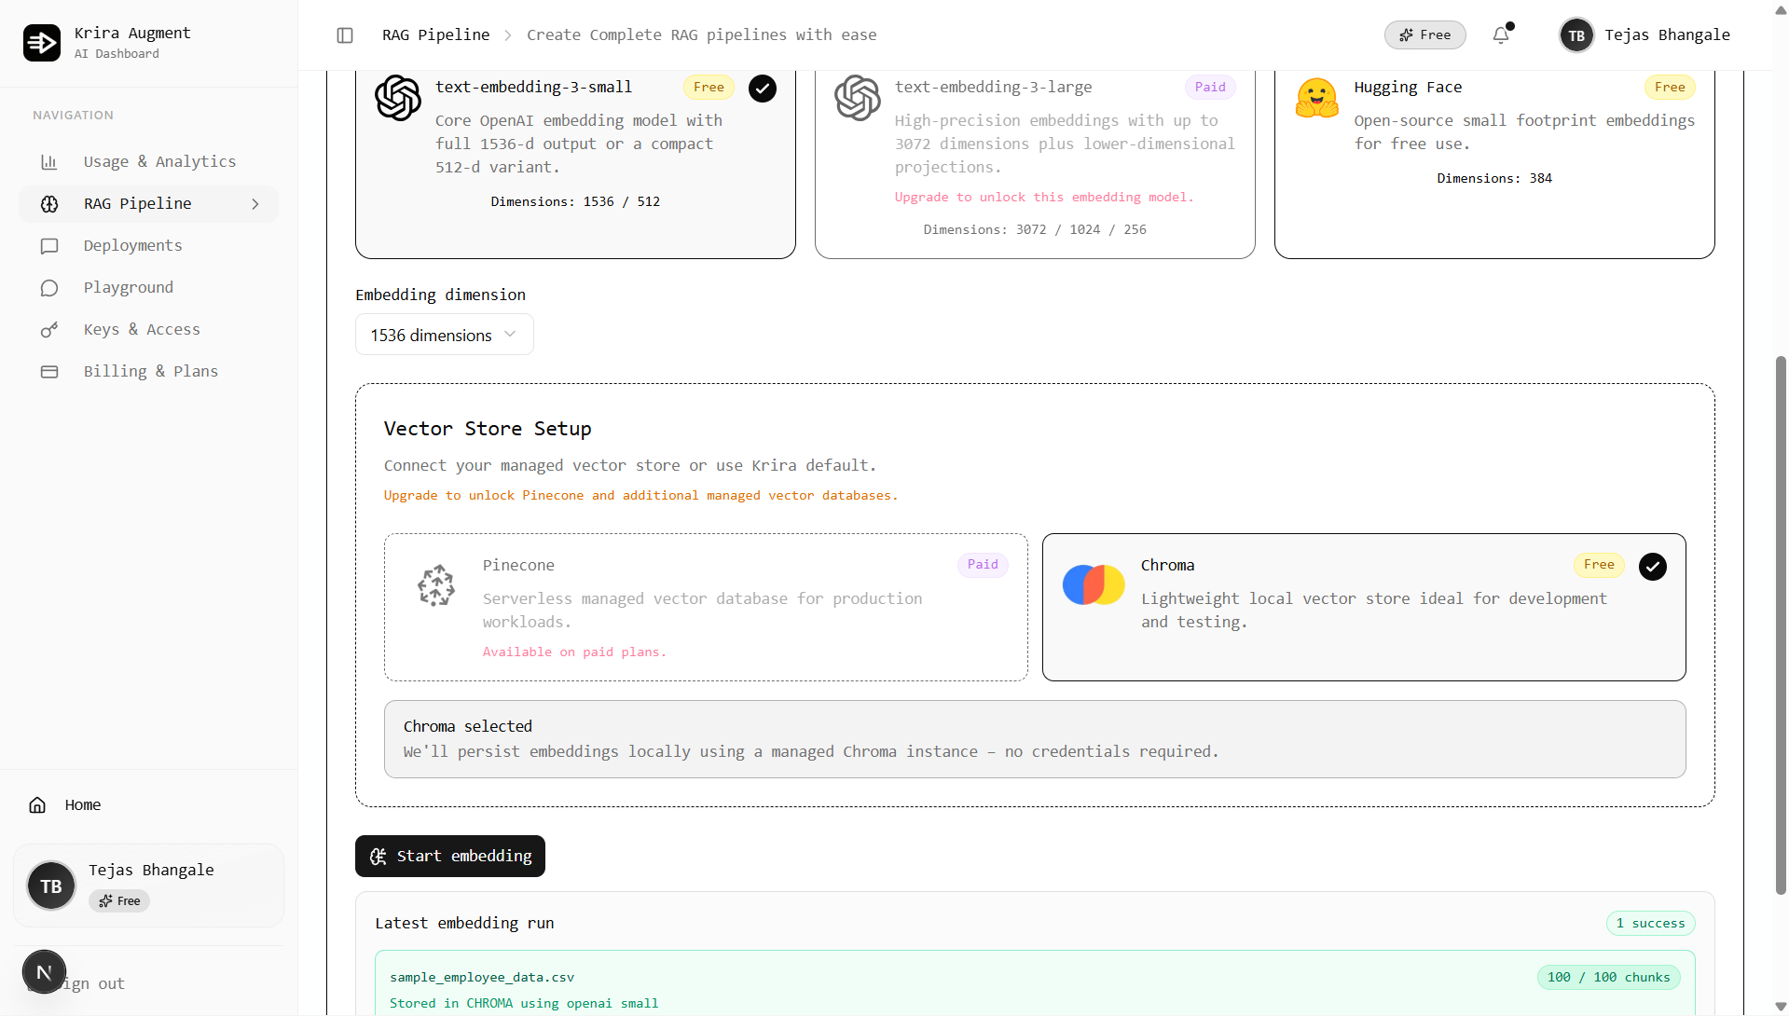Click the page vertical scrollbar
The width and height of the screenshot is (1789, 1016).
[1781, 625]
